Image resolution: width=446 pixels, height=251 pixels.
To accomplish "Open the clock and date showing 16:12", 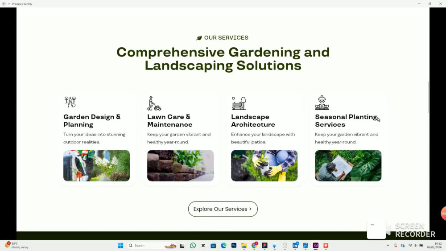I will 434,245.
